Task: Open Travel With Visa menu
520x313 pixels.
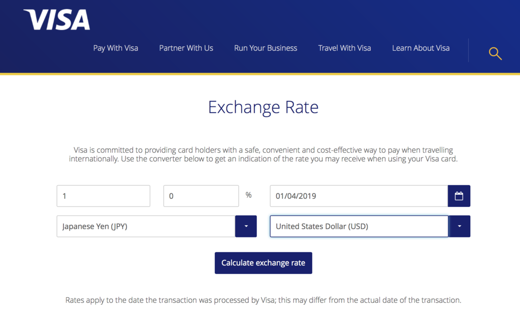Action: [345, 48]
